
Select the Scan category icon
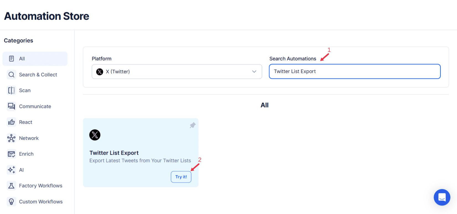[x=11, y=90]
